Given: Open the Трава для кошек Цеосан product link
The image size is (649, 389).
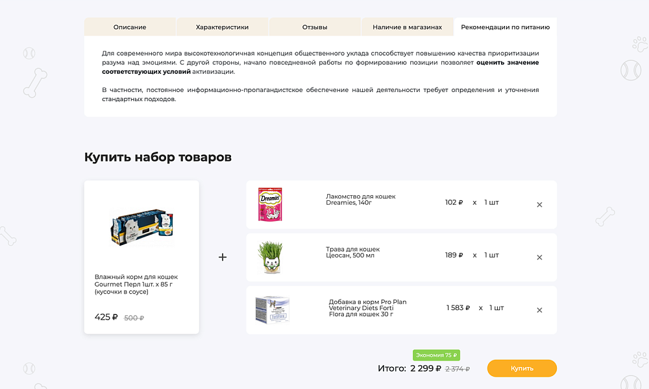Looking at the screenshot, I should click(x=353, y=252).
